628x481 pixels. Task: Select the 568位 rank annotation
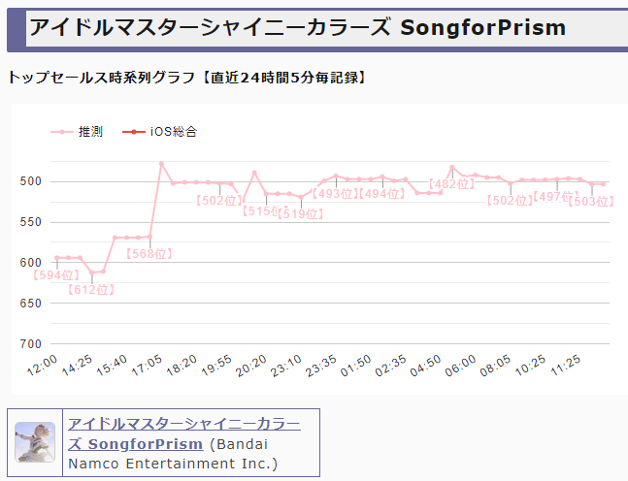pyautogui.click(x=149, y=253)
